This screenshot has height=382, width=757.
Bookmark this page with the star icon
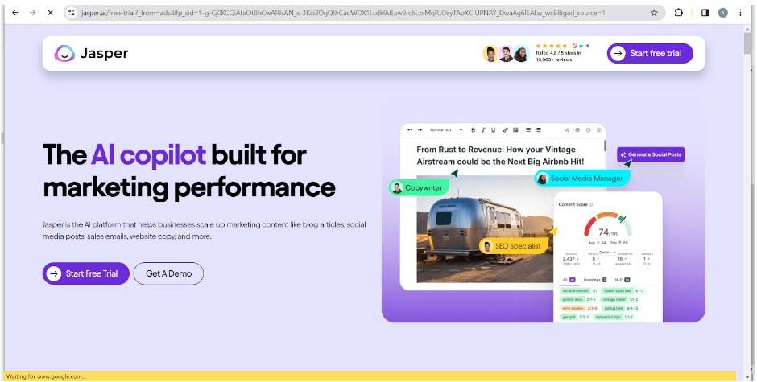click(653, 13)
